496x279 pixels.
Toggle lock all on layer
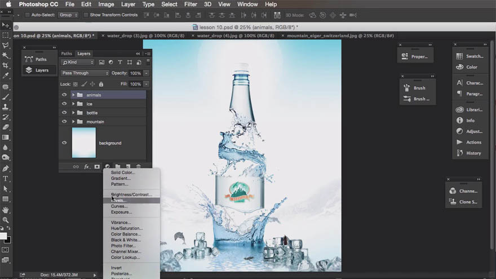[101, 84]
